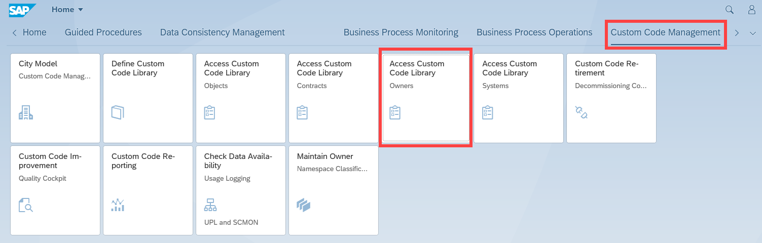Open Custom Code Retirement tile title

click(x=607, y=68)
